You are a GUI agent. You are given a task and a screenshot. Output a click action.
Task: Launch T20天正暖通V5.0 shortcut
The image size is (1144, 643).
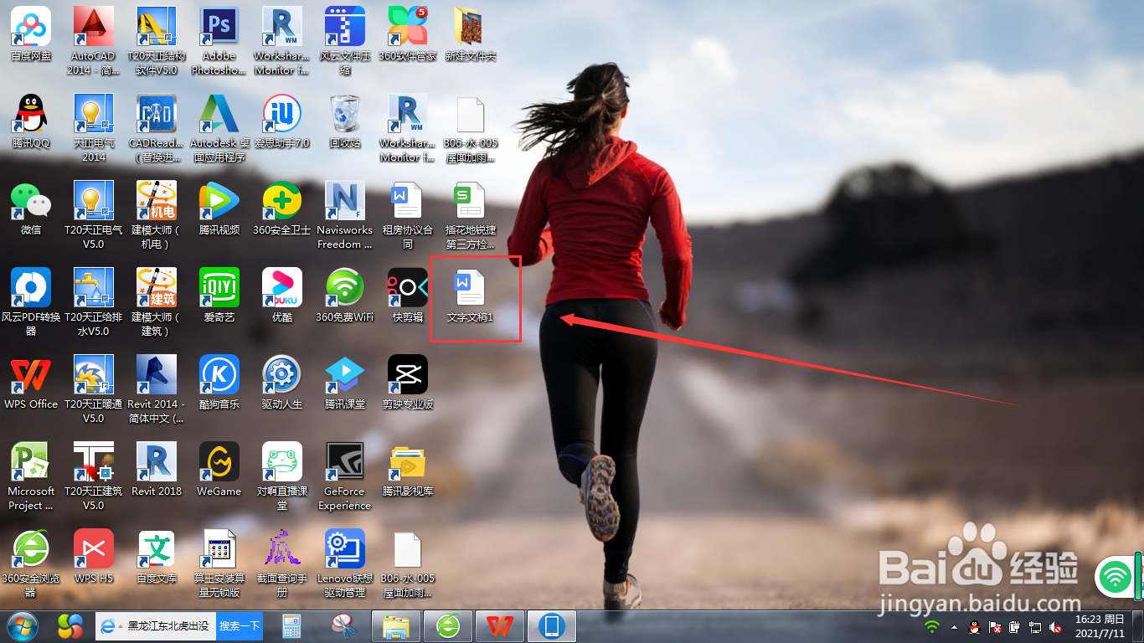[94, 389]
